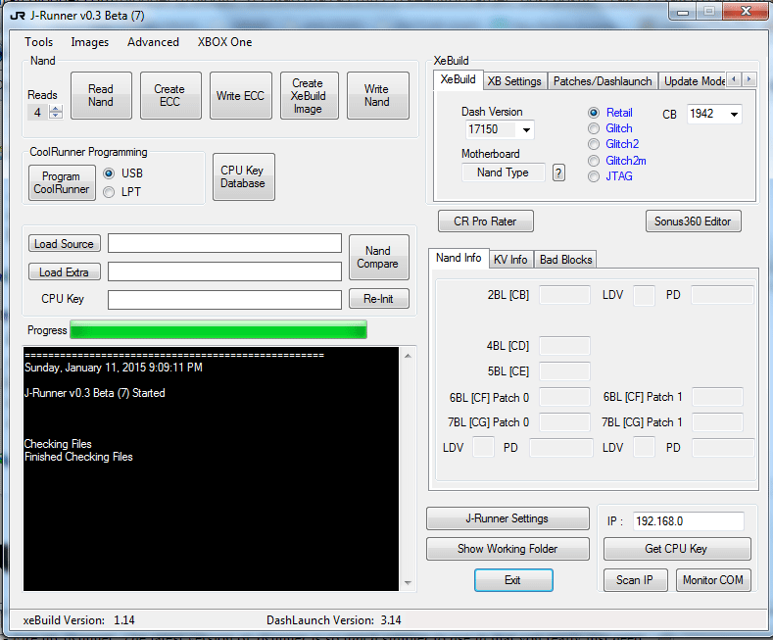The height and width of the screenshot is (640, 773).
Task: Click the Read Nand button
Action: click(101, 96)
